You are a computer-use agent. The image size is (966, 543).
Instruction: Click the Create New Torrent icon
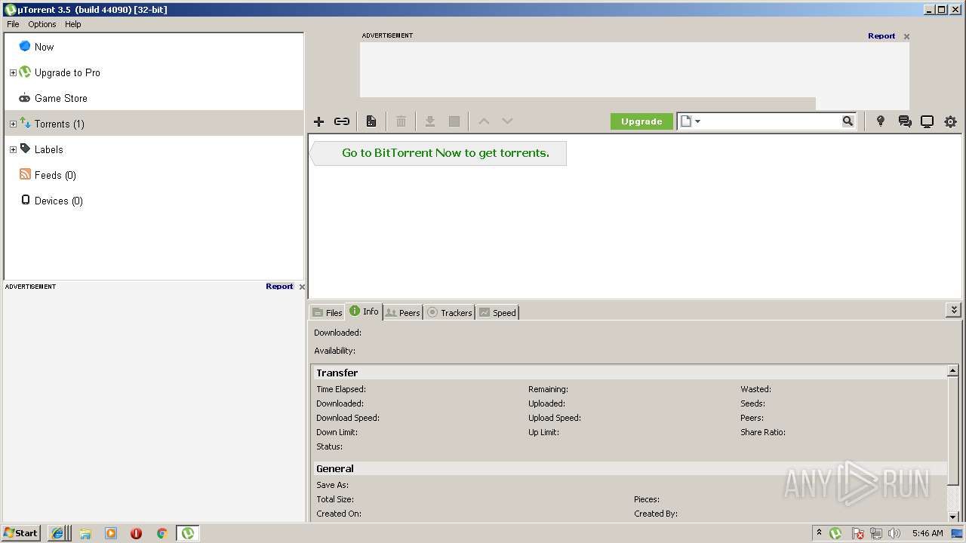pyautogui.click(x=371, y=121)
